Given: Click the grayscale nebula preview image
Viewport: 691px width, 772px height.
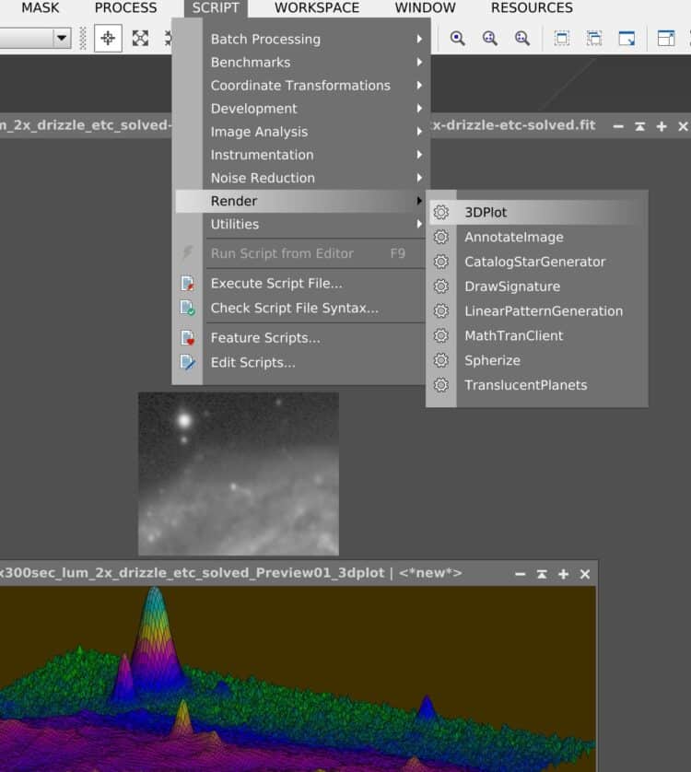Looking at the screenshot, I should (x=239, y=474).
